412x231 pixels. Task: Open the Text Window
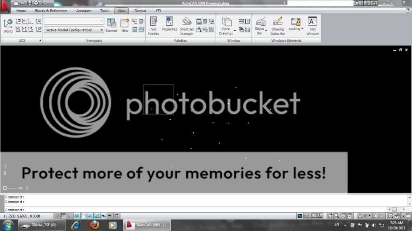point(313,26)
